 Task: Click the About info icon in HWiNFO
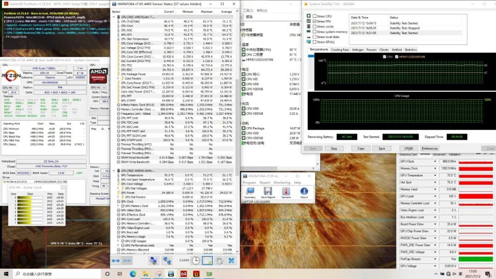tap(304, 191)
